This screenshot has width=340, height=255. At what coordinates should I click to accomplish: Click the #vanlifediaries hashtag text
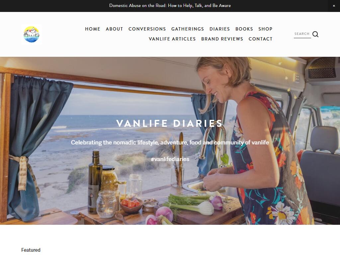coord(170,159)
